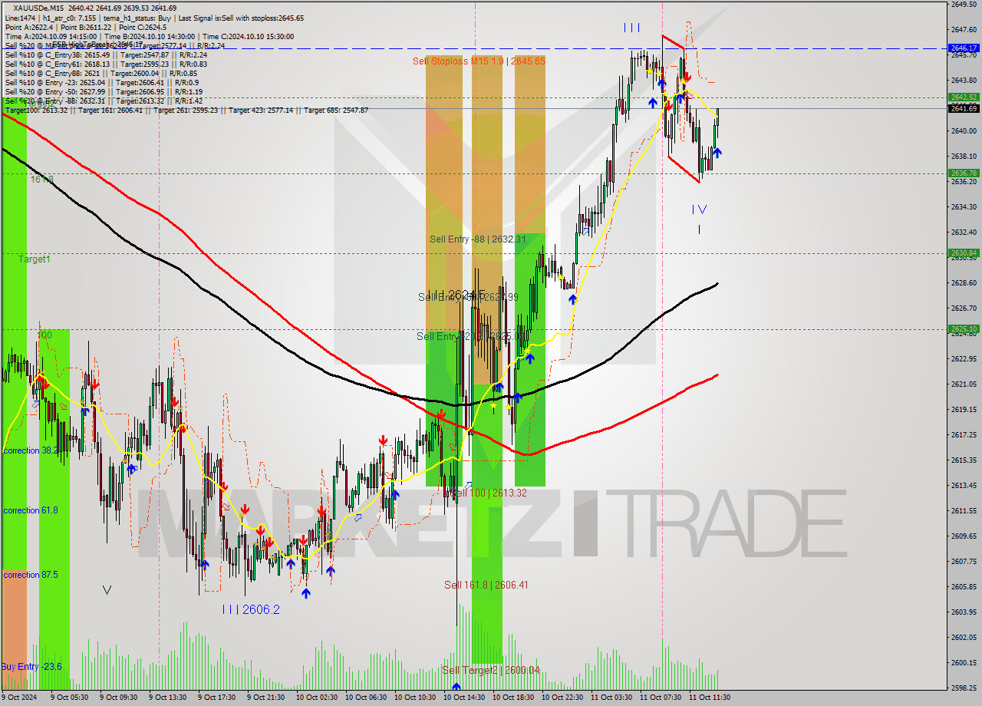Click the 2634.30 price axis label
This screenshot has height=706, width=982.
[964, 207]
